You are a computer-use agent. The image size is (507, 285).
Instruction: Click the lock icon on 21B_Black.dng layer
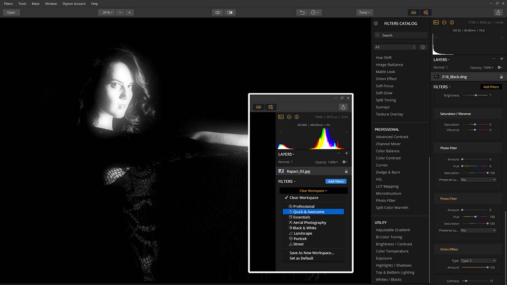click(501, 77)
